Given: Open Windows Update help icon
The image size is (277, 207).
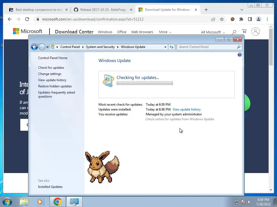Looking at the screenshot, I should (x=240, y=55).
